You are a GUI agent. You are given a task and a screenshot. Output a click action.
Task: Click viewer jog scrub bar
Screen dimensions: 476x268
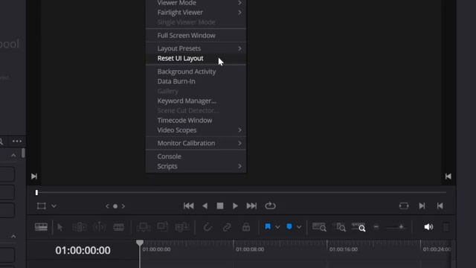coord(241,193)
